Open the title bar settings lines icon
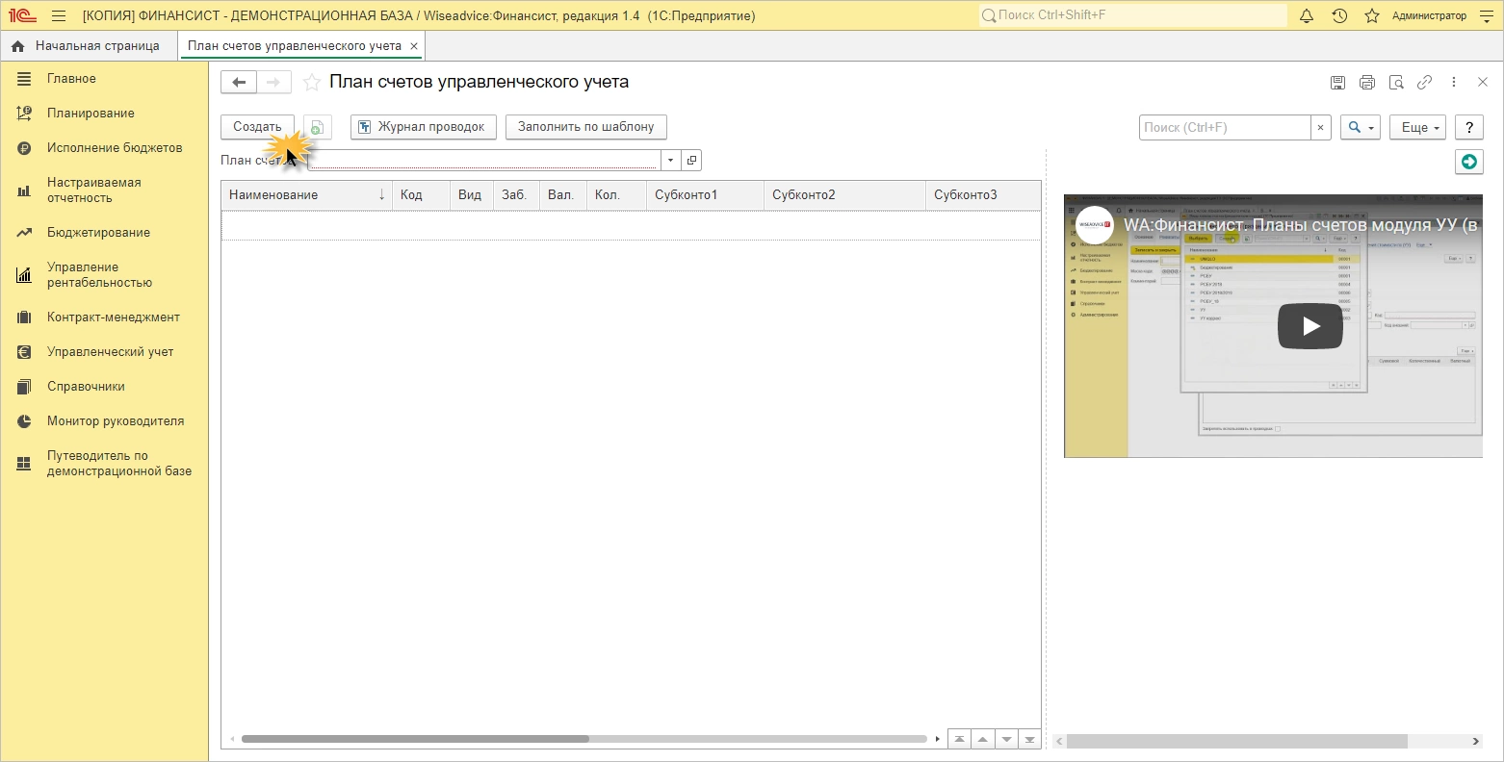 coord(1486,15)
